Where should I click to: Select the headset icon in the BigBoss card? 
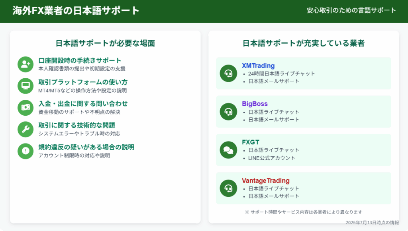tap(228, 112)
